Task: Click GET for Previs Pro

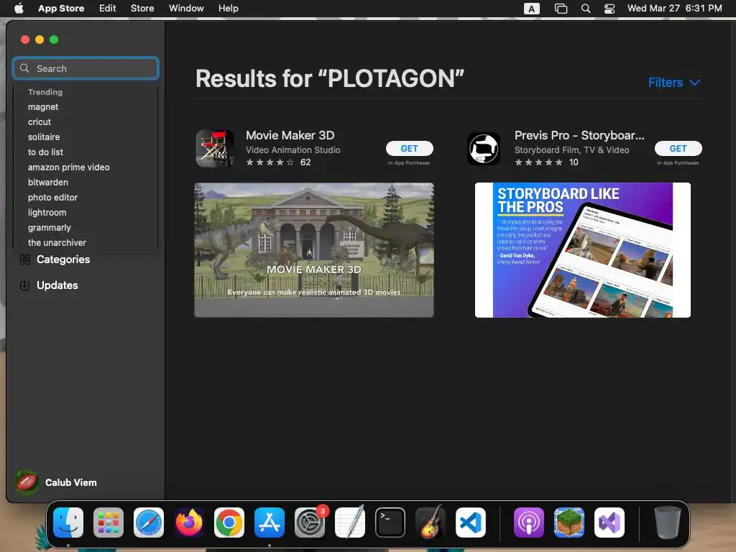Action: (678, 148)
